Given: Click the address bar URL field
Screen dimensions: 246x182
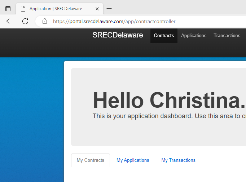Looking at the screenshot, I should click(144, 21).
